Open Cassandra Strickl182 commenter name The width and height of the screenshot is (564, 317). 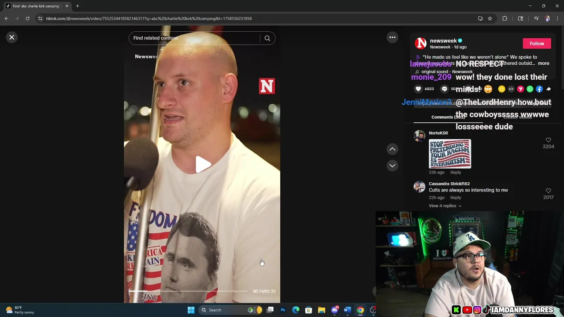449,184
